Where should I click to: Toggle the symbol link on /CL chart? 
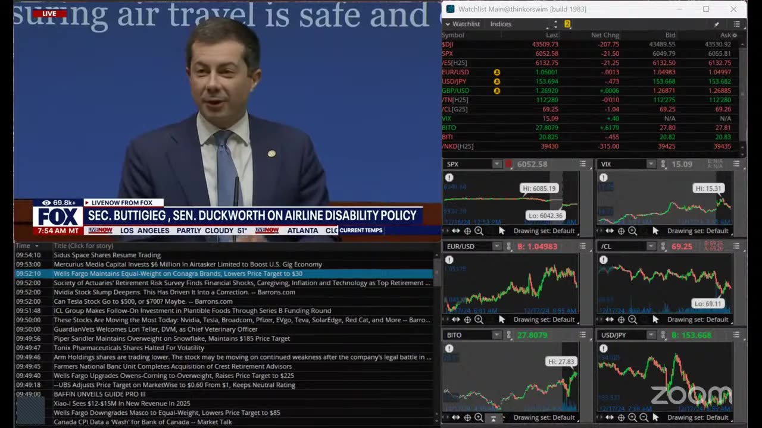[x=663, y=246]
